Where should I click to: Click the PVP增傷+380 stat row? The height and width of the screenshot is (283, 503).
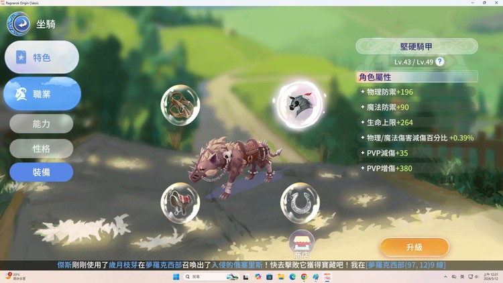point(416,168)
